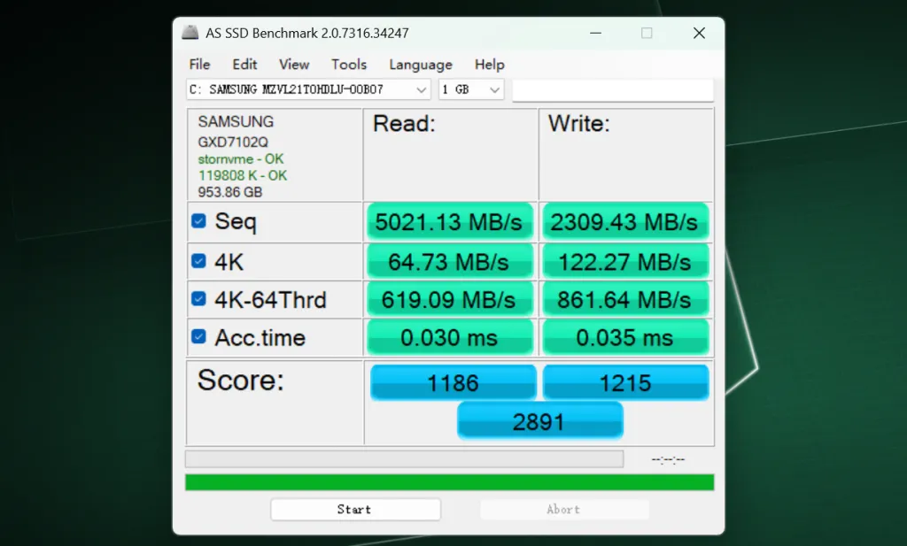Open the drive selection dropdown
Viewport: 907px width, 546px height.
coord(307,89)
